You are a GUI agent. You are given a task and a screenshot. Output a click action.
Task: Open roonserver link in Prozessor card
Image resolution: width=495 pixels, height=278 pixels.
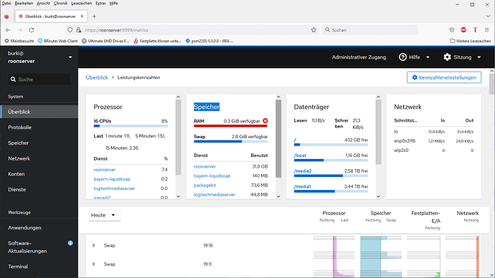click(105, 170)
